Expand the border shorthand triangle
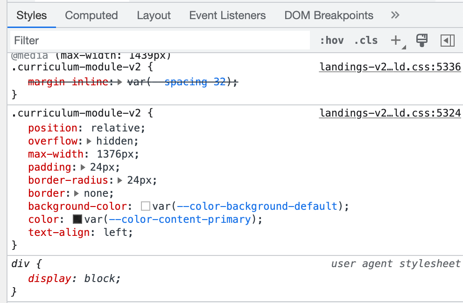Image resolution: width=463 pixels, height=303 pixels. [77, 193]
